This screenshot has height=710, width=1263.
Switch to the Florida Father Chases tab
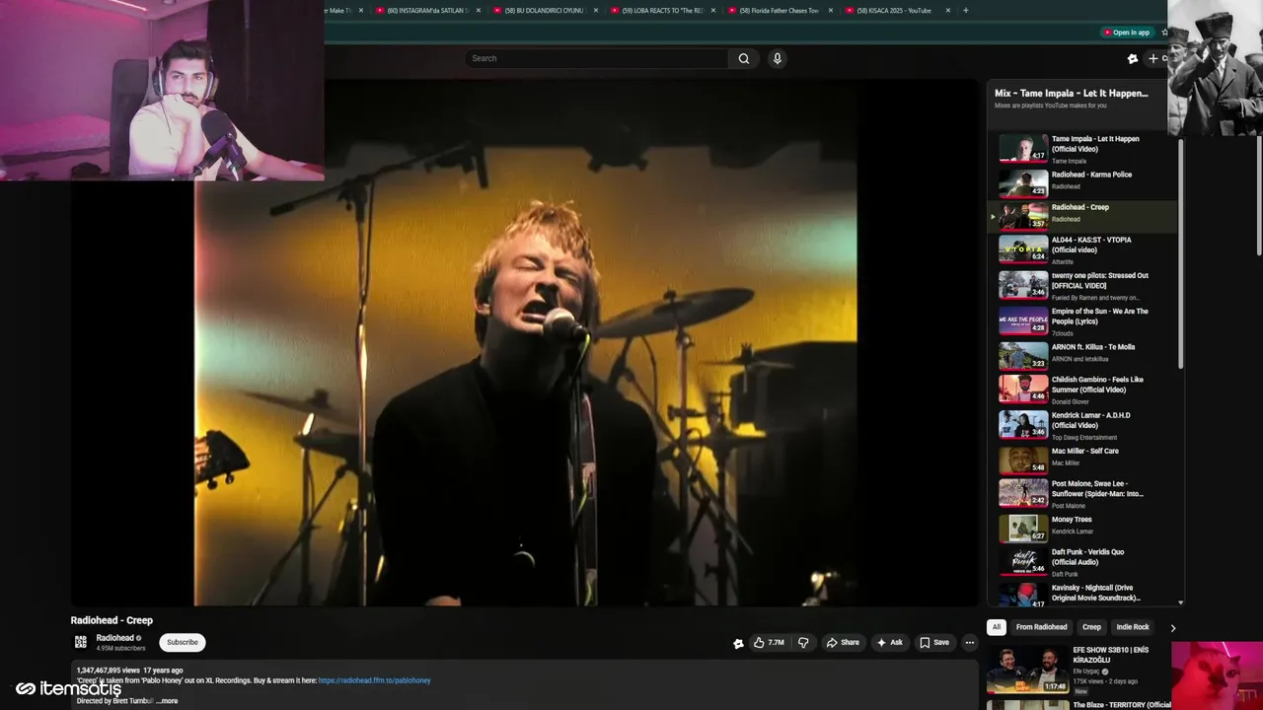click(780, 10)
